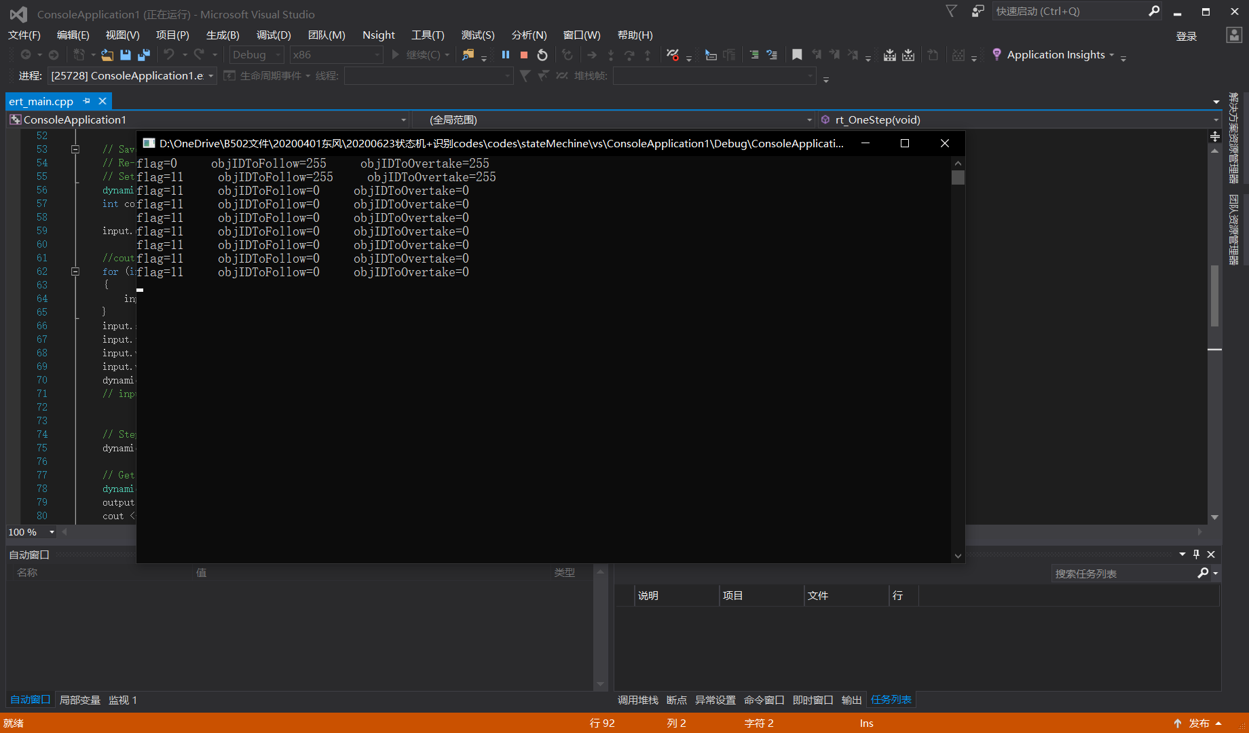This screenshot has width=1249, height=733.
Task: Pin the ert_main.cpp tab
Action: pos(86,101)
